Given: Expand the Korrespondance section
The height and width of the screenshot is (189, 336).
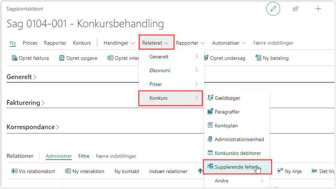Looking at the screenshot, I should pyautogui.click(x=33, y=127).
